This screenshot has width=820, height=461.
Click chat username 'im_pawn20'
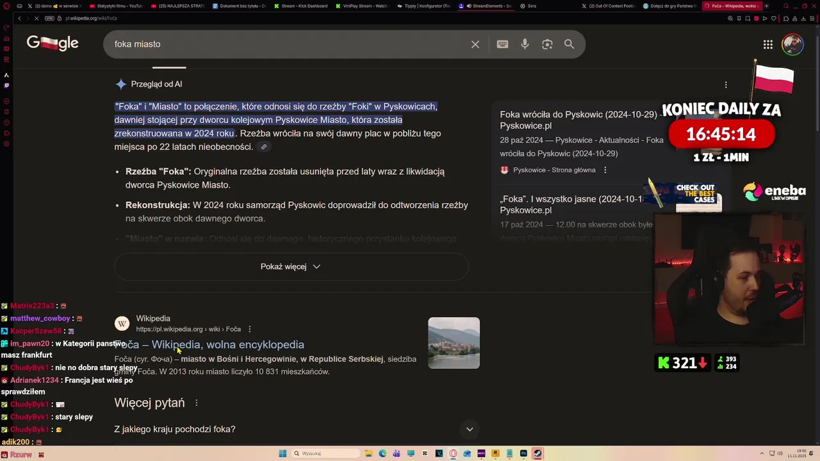point(29,344)
